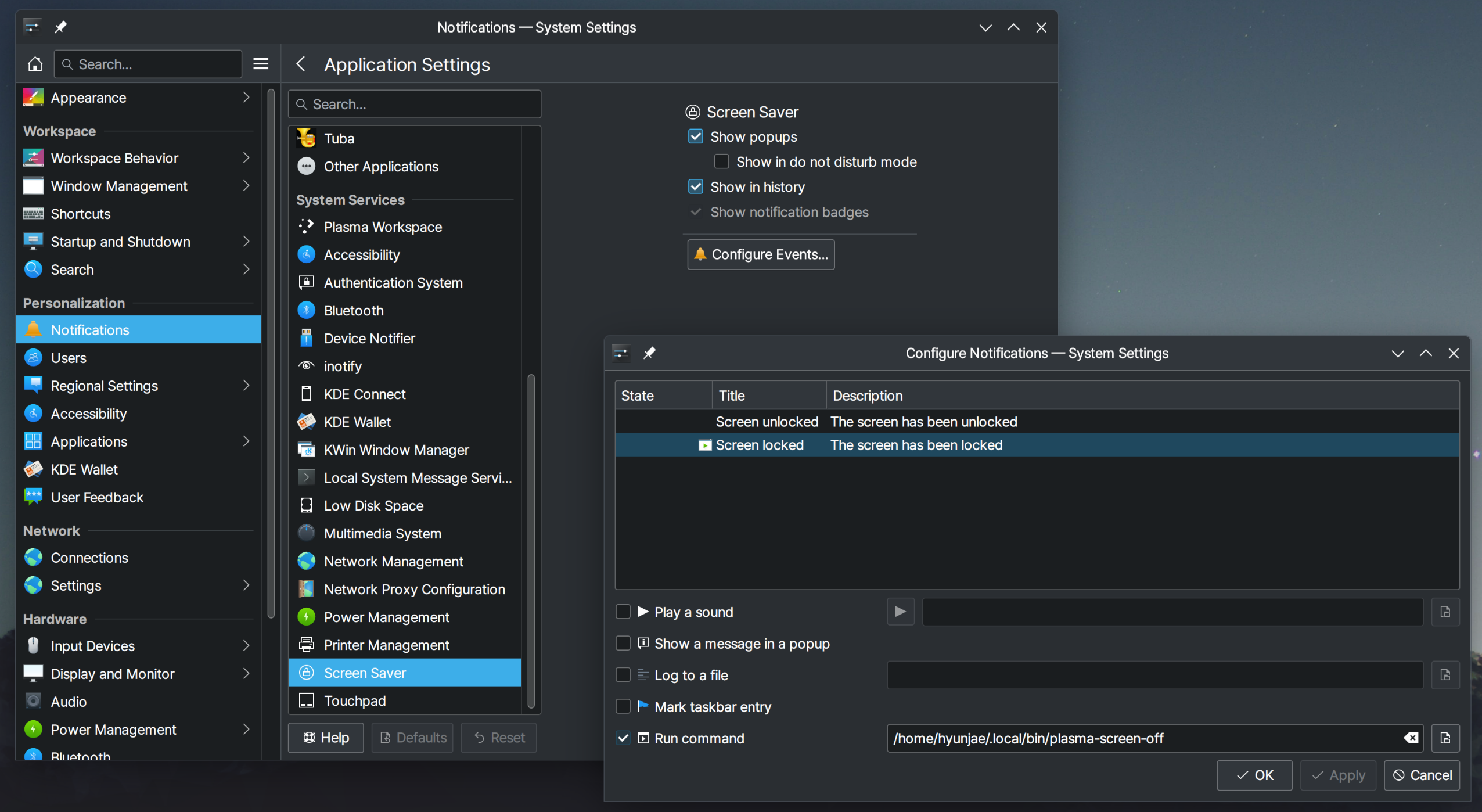Select Bluetooth under System Services

(x=405, y=310)
